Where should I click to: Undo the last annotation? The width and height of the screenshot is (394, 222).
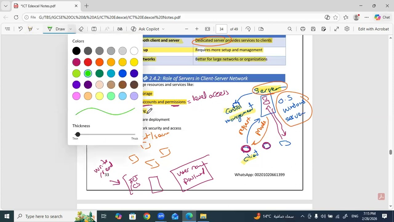20,29
